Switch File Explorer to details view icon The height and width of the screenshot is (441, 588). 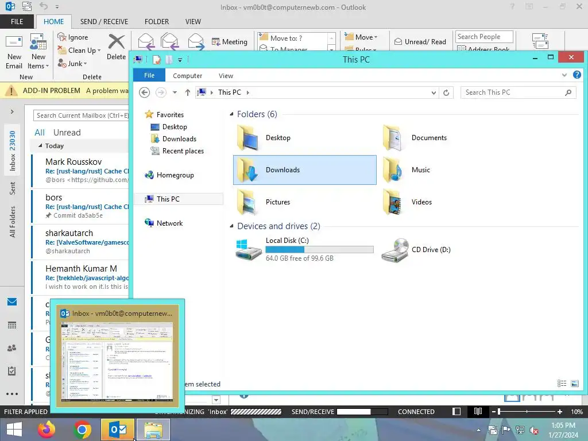tap(562, 383)
